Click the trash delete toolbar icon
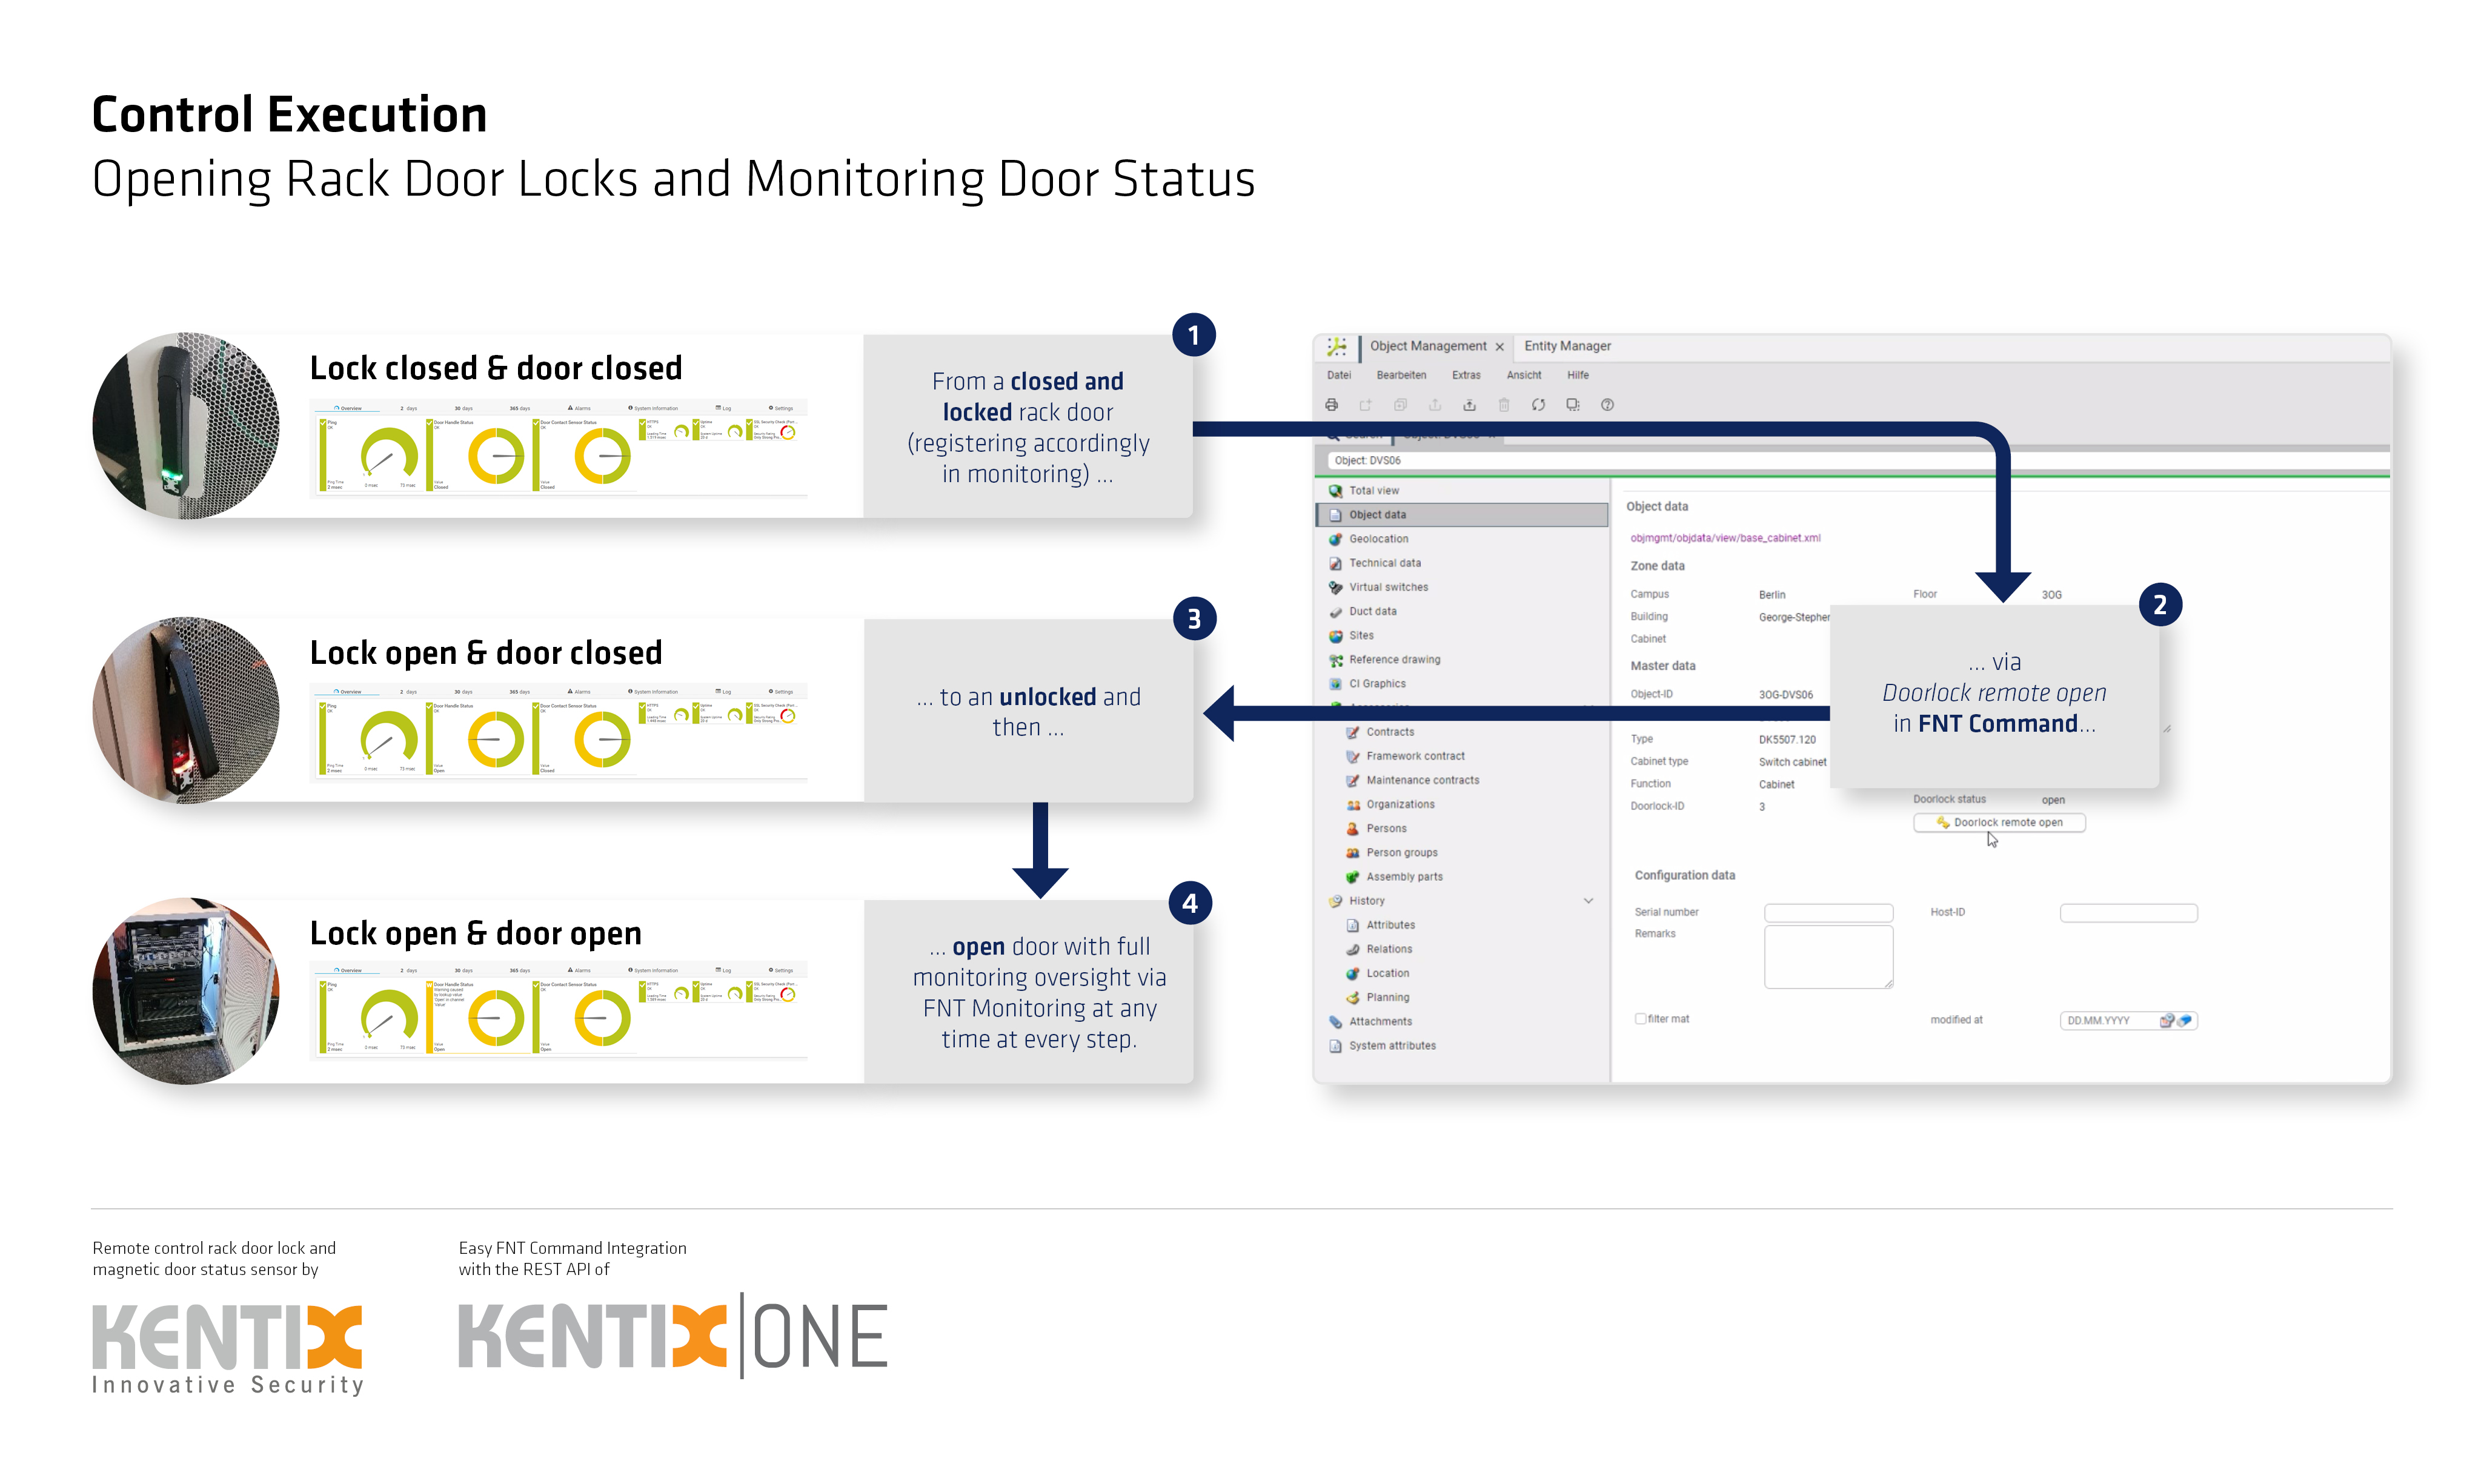Image resolution: width=2484 pixels, height=1484 pixels. pyautogui.click(x=1504, y=405)
